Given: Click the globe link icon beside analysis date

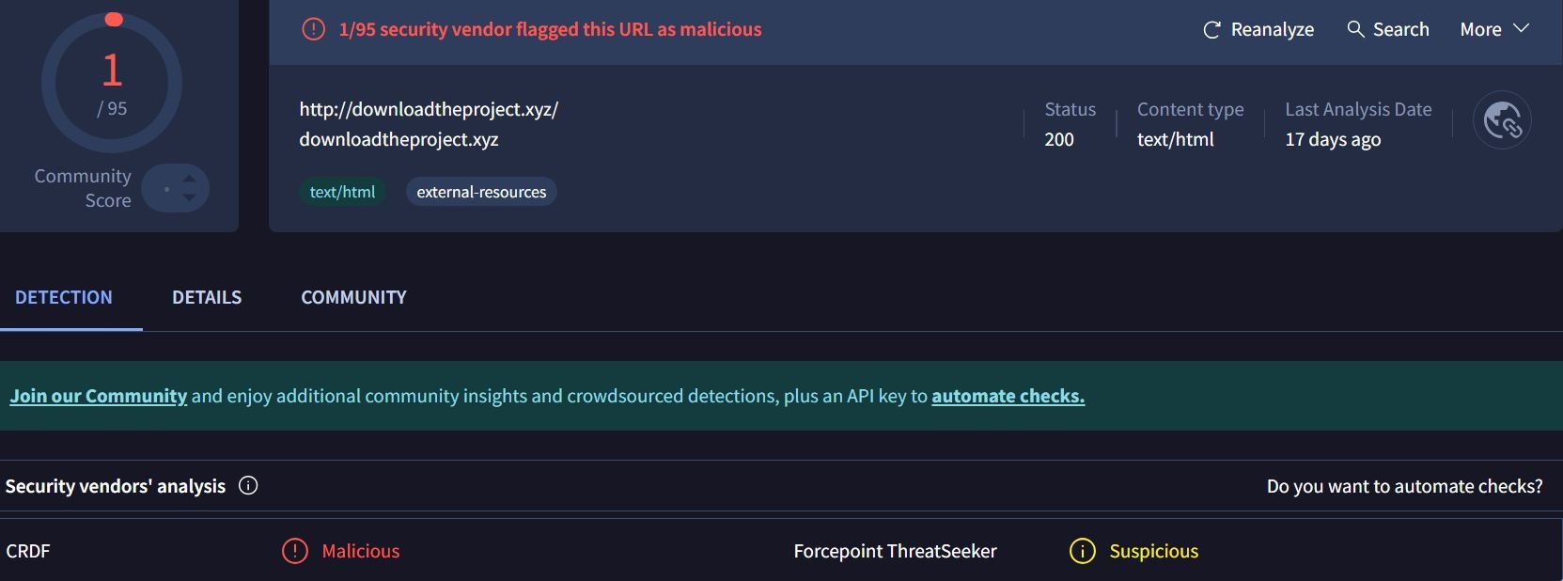Looking at the screenshot, I should (x=1502, y=120).
